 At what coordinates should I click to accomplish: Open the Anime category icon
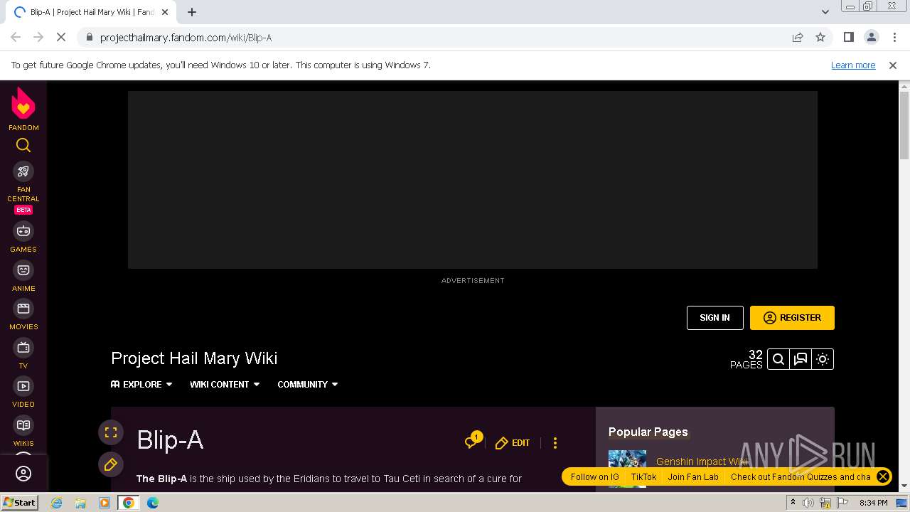pos(23,270)
